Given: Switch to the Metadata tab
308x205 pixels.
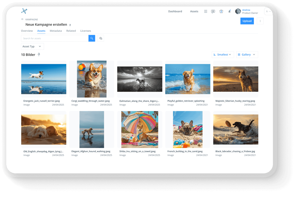Looking at the screenshot, I should click(x=56, y=31).
